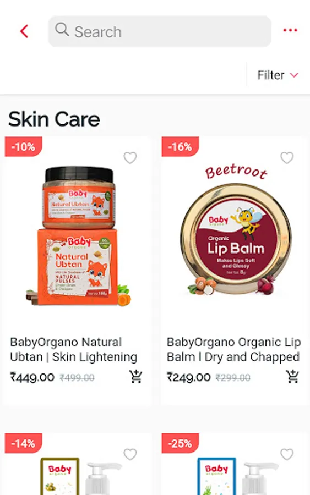The width and height of the screenshot is (310, 495).
Task: Open the Natural Ubtan product image
Action: (78, 236)
